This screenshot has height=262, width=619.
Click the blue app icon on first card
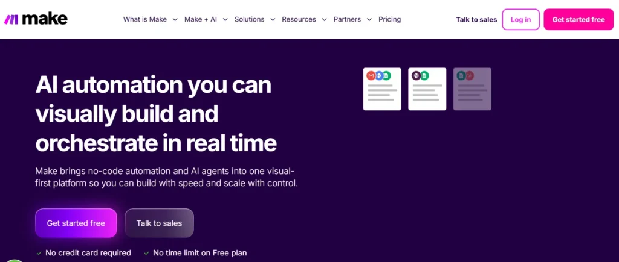pos(379,76)
